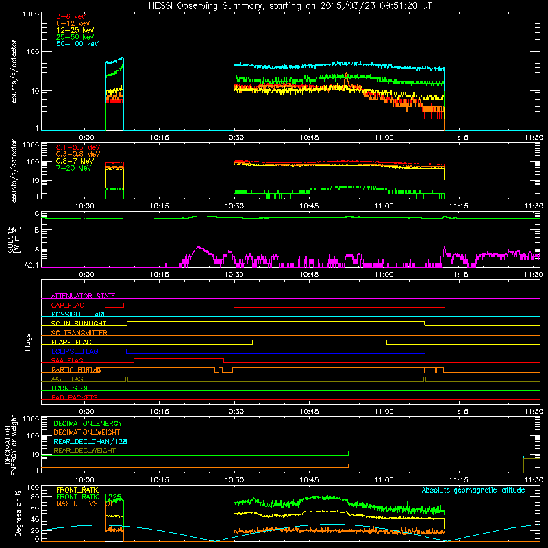Select the B class tick label on GOES plot
Viewport: 548px width, 548px height.
pyautogui.click(x=37, y=230)
